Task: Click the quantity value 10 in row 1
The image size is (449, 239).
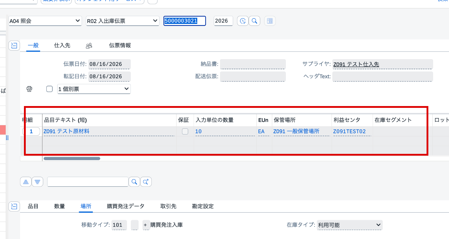Action: click(198, 131)
